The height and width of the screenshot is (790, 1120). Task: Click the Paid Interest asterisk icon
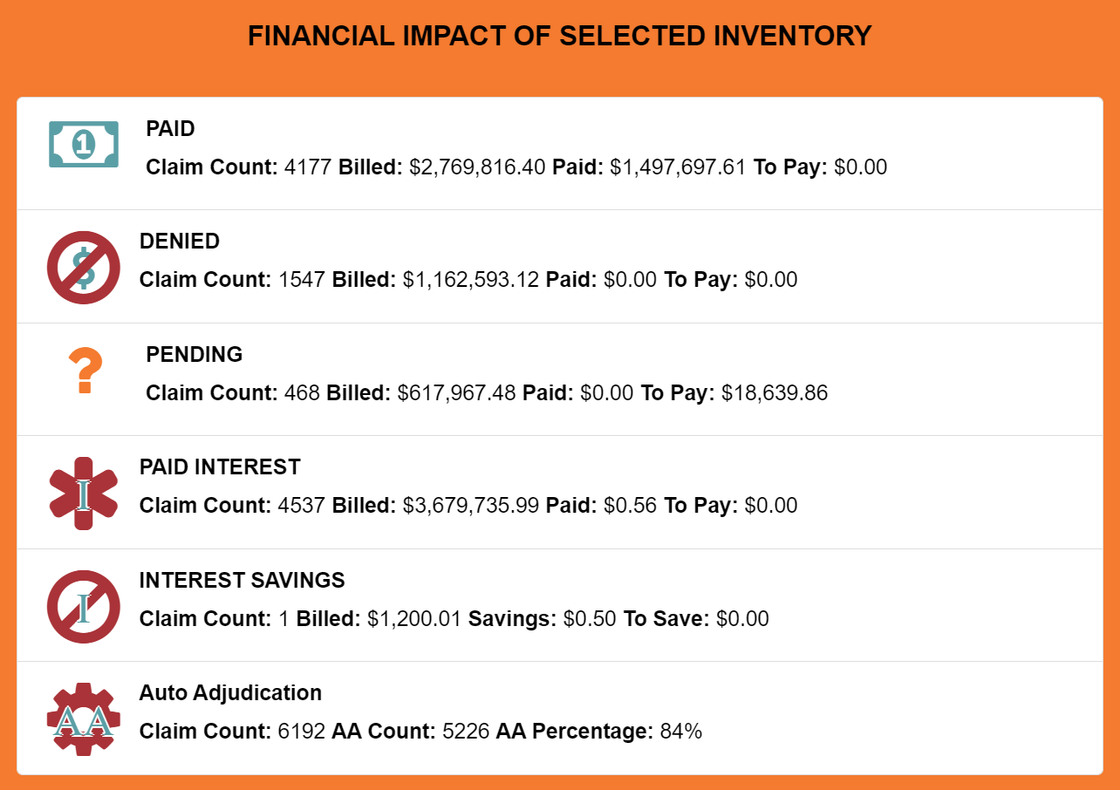pyautogui.click(x=84, y=494)
